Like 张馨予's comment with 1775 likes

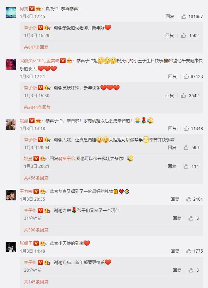[189, 251]
